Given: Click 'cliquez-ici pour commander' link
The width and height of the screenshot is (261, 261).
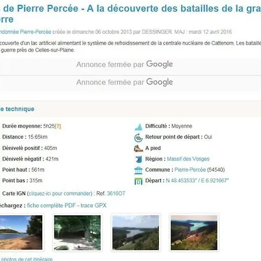Looking at the screenshot, I should pyautogui.click(x=60, y=194).
